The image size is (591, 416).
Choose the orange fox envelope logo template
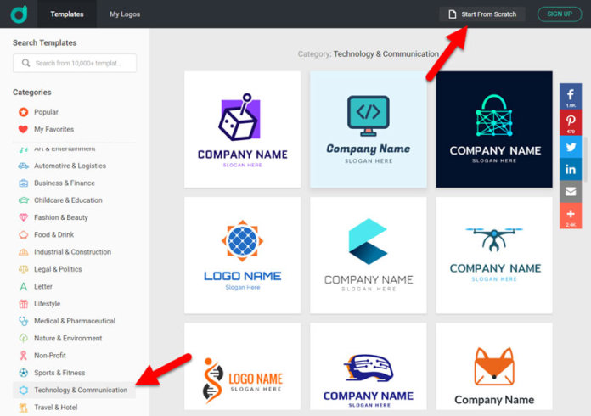(494, 366)
